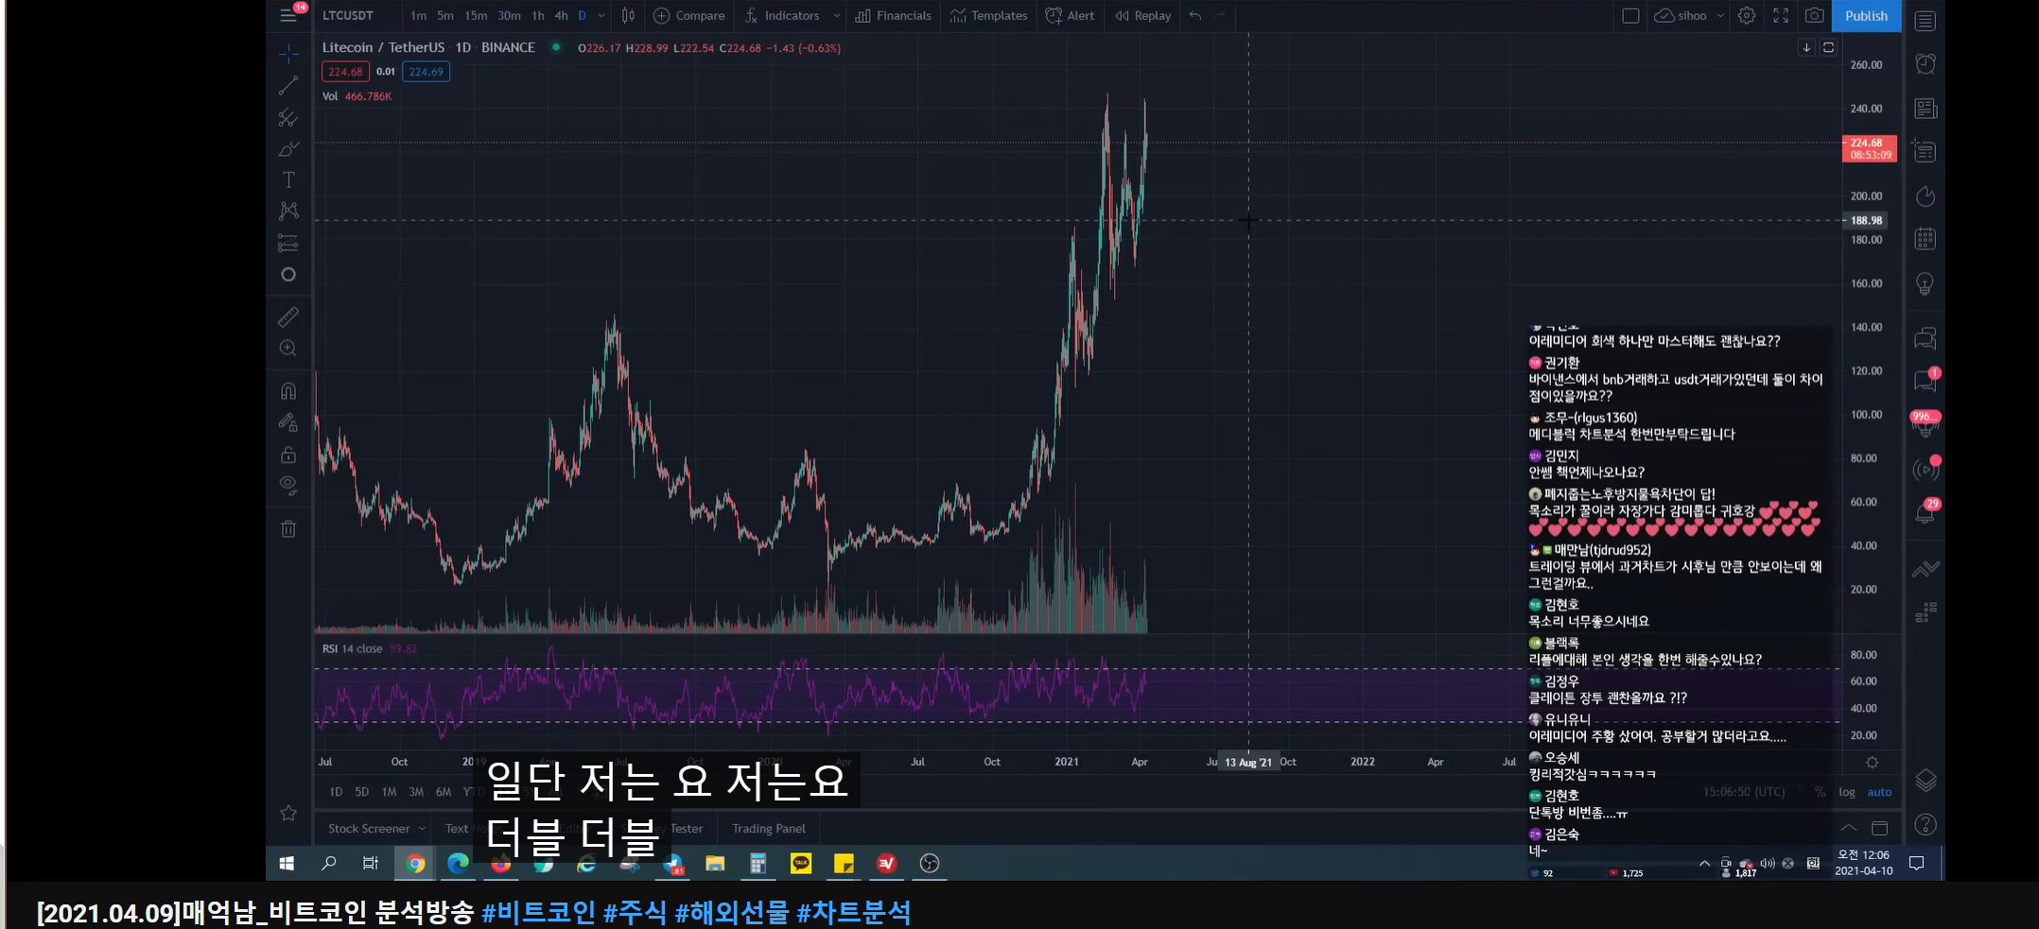Open notifications bell in right sidebar
Screen dimensions: 2039x929
[1925, 513]
